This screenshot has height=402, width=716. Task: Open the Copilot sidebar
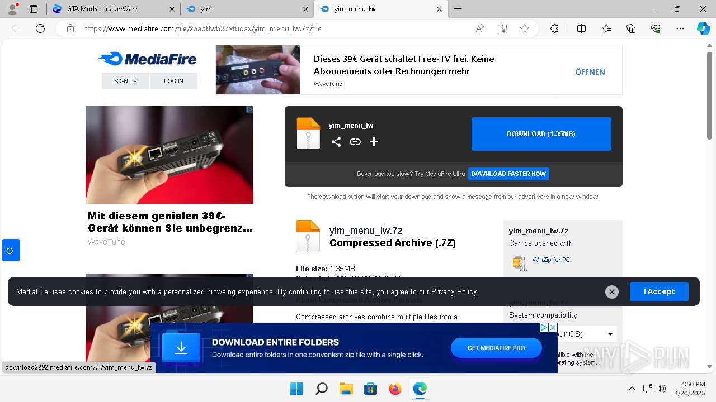point(703,28)
